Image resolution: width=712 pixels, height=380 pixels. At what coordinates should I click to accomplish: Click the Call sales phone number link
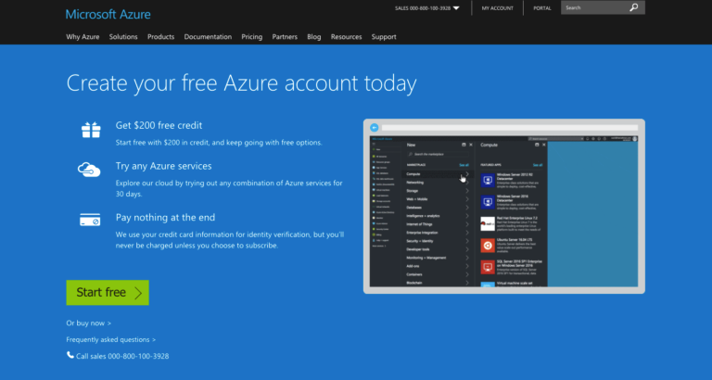[122, 357]
